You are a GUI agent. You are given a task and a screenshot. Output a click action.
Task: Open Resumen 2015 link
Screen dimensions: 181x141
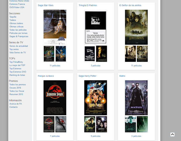coord(16,94)
